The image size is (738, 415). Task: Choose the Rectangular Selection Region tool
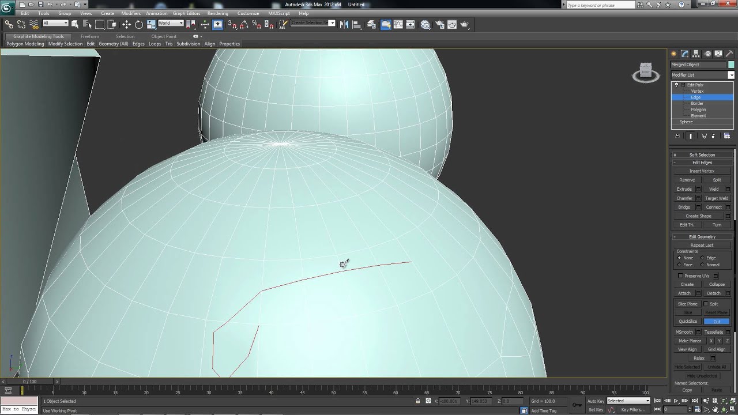click(100, 24)
